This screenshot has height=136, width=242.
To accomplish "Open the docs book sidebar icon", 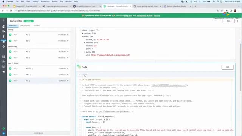I will pyautogui.click(x=3, y=66).
